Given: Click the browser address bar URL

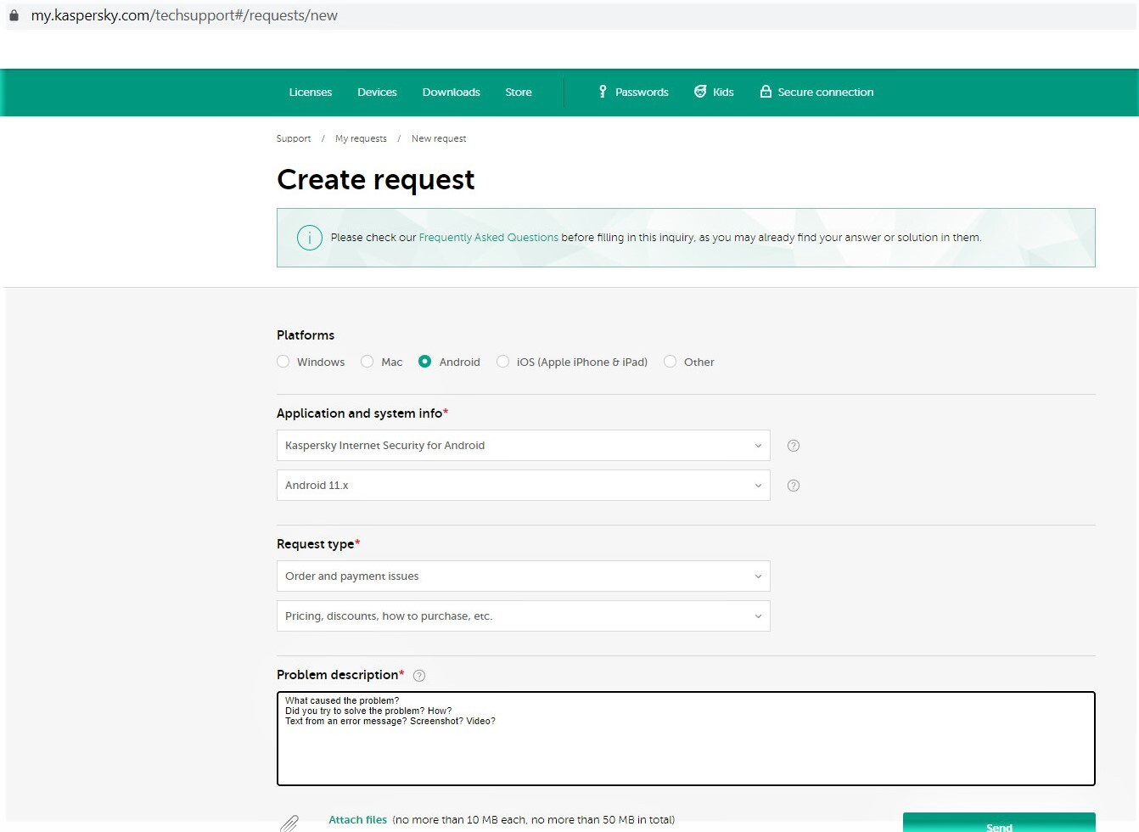Looking at the screenshot, I should (x=184, y=15).
